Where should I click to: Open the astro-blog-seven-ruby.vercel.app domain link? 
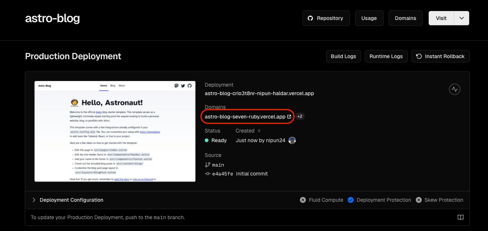pos(245,117)
